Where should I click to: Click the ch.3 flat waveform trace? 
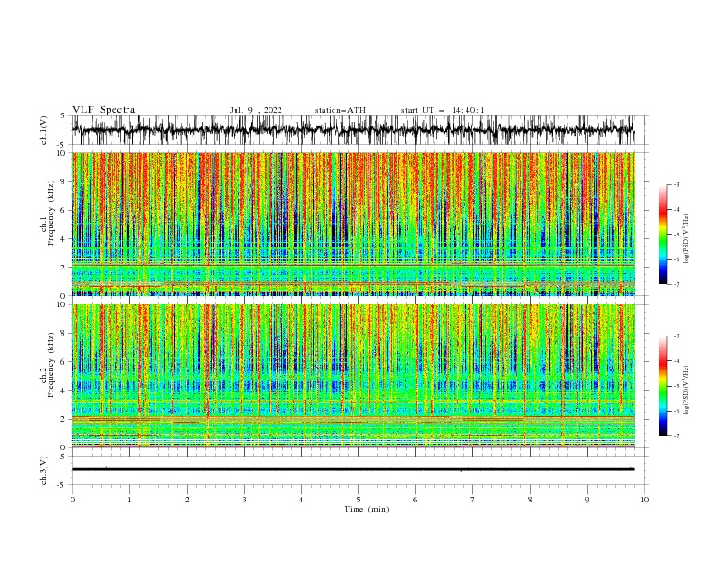point(353,469)
